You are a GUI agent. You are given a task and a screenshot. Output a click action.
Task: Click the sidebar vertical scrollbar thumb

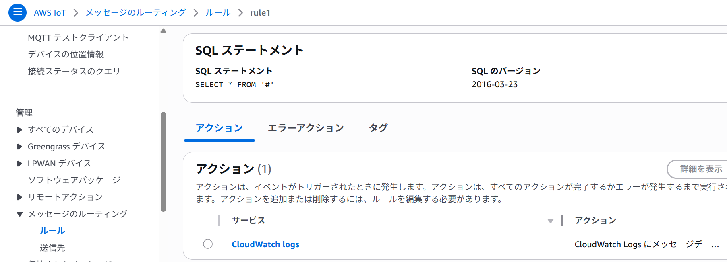(x=163, y=162)
